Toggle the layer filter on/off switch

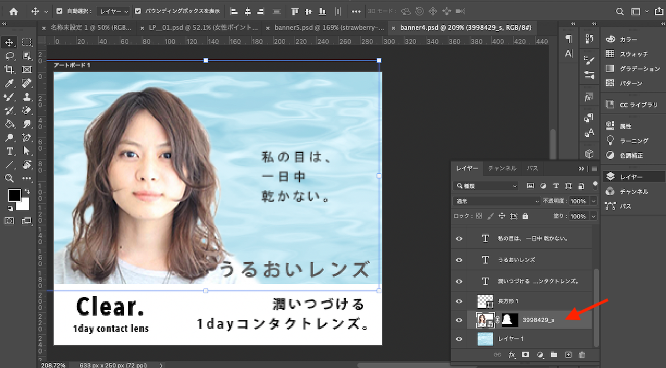[x=596, y=185]
